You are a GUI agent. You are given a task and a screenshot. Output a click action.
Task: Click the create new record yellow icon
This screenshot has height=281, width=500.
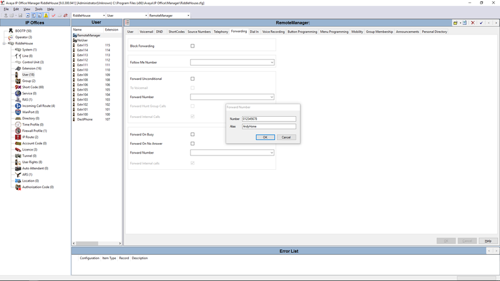click(456, 22)
